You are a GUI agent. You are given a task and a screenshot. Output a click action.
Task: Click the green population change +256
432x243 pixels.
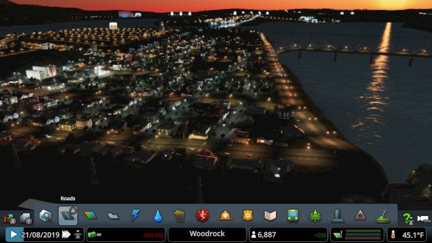coord(320,235)
